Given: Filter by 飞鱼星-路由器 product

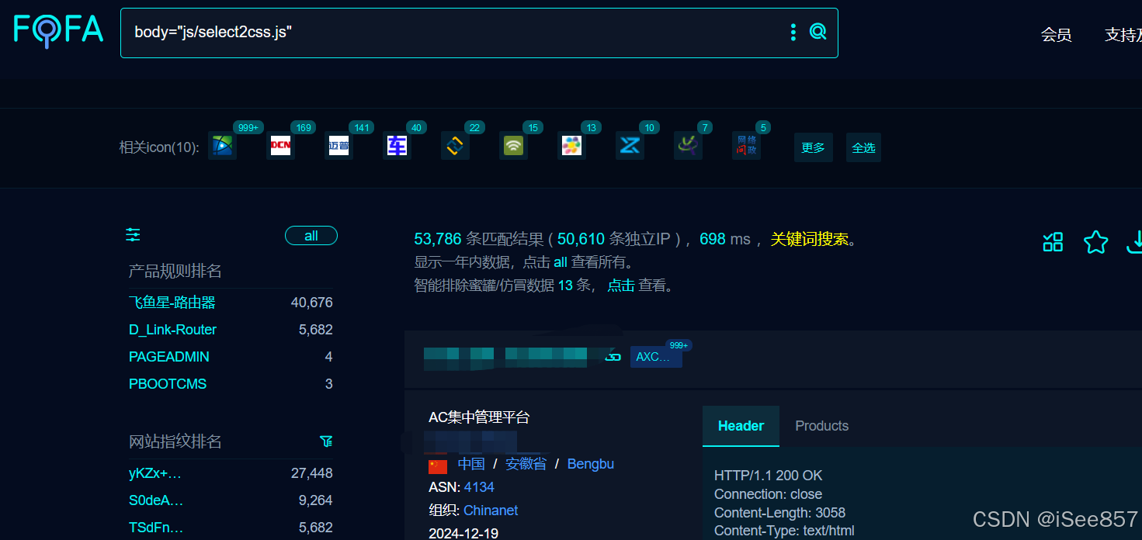Looking at the screenshot, I should coord(172,303).
